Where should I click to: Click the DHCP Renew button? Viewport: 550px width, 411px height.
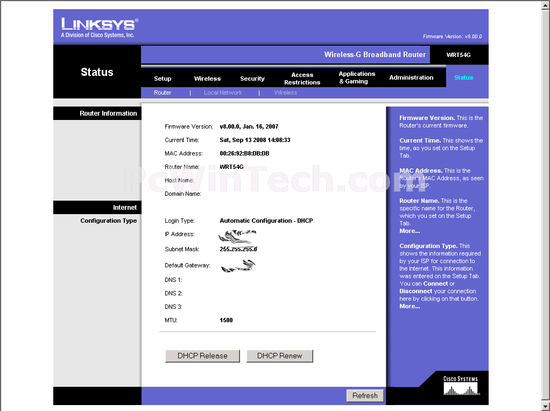pos(279,356)
